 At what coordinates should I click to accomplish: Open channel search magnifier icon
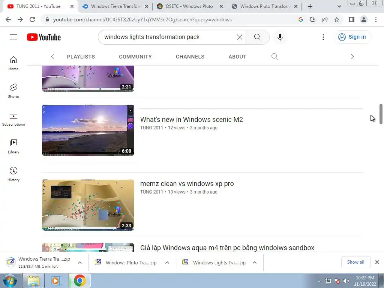coord(275,57)
